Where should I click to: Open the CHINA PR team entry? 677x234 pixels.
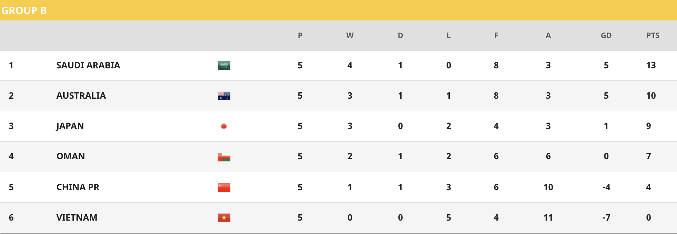(x=78, y=187)
